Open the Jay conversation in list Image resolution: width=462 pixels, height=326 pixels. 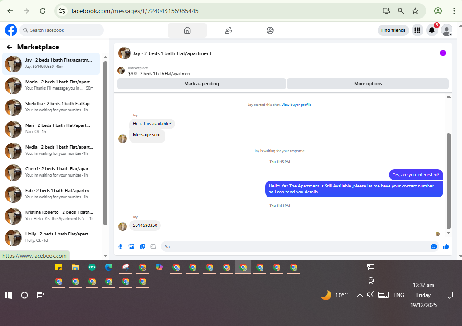point(51,63)
